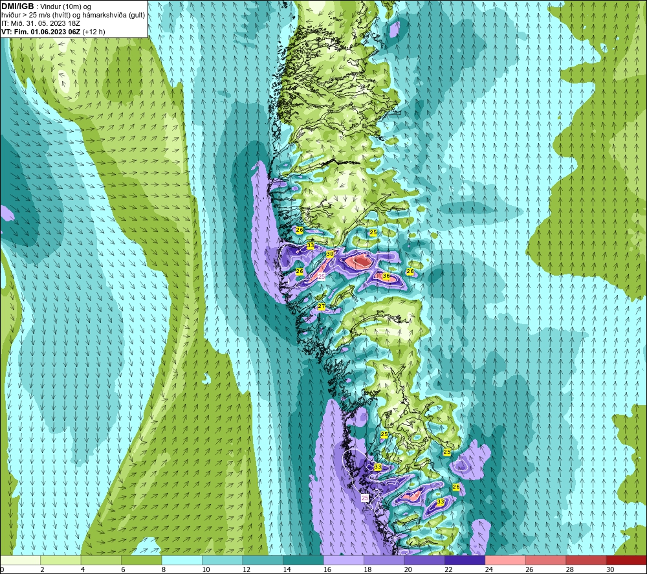Select the 12–14 m/s teal swatch
This screenshot has height=574, width=647.
(x=263, y=560)
